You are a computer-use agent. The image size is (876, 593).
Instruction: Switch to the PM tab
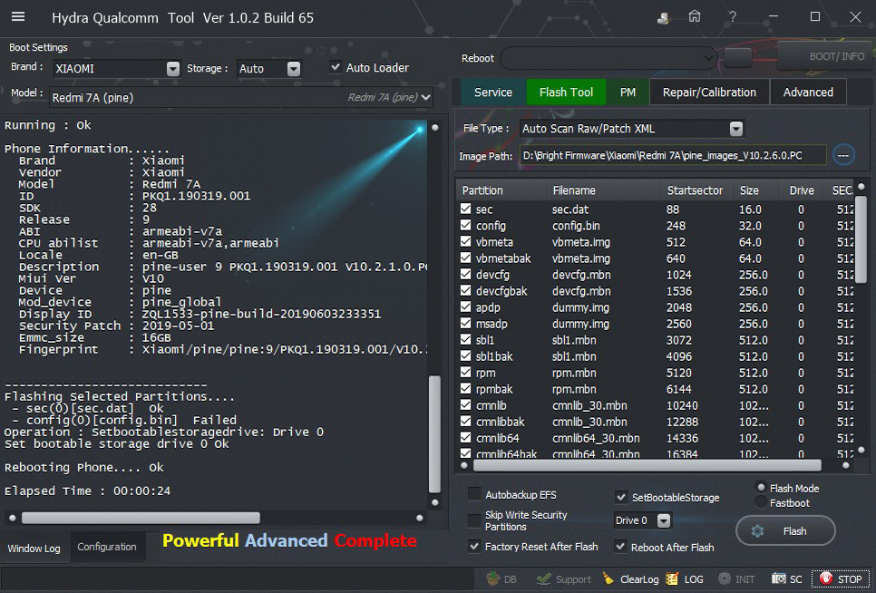tap(628, 92)
